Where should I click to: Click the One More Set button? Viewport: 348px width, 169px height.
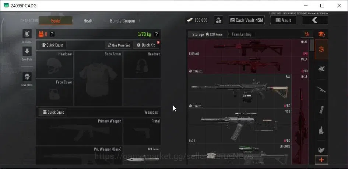[x=119, y=45]
